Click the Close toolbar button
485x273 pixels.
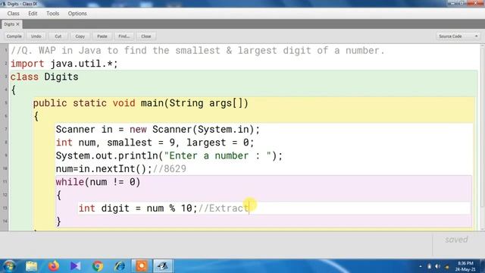[146, 36]
